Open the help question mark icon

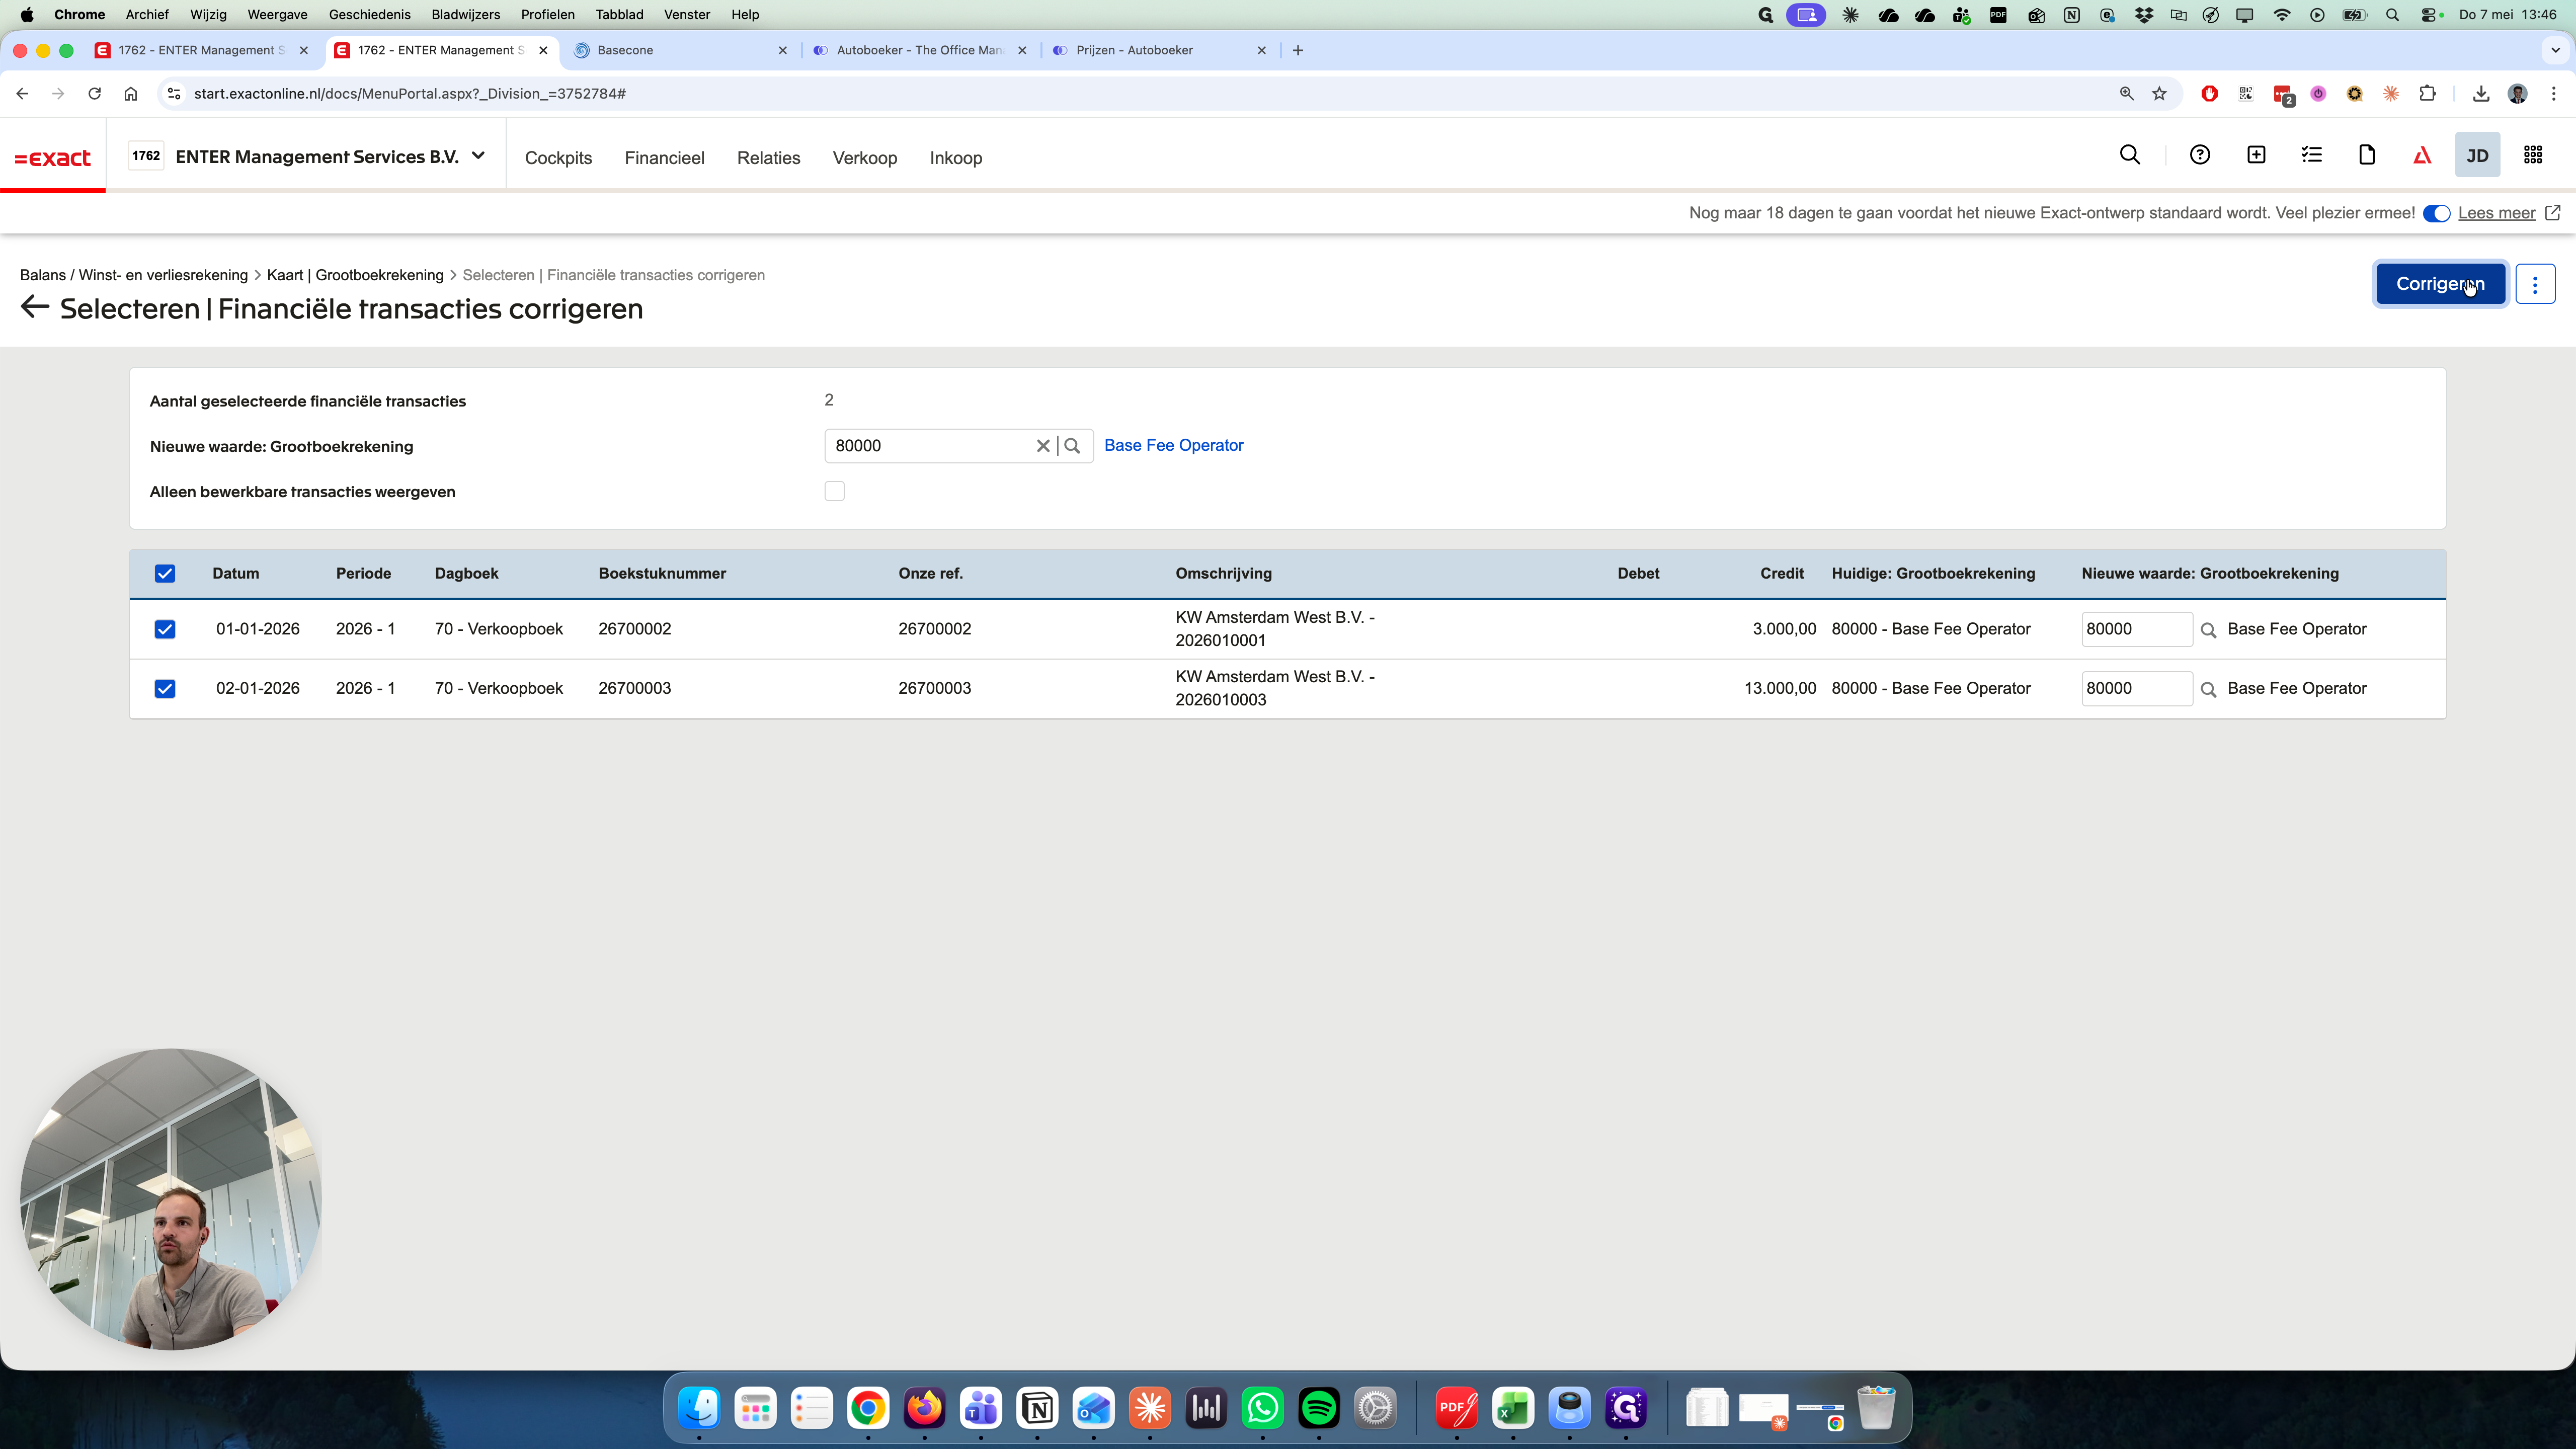(2200, 155)
